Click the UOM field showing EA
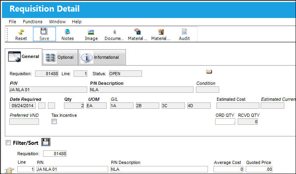 (x=97, y=106)
